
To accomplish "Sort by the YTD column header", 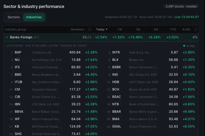I will 173,29.
